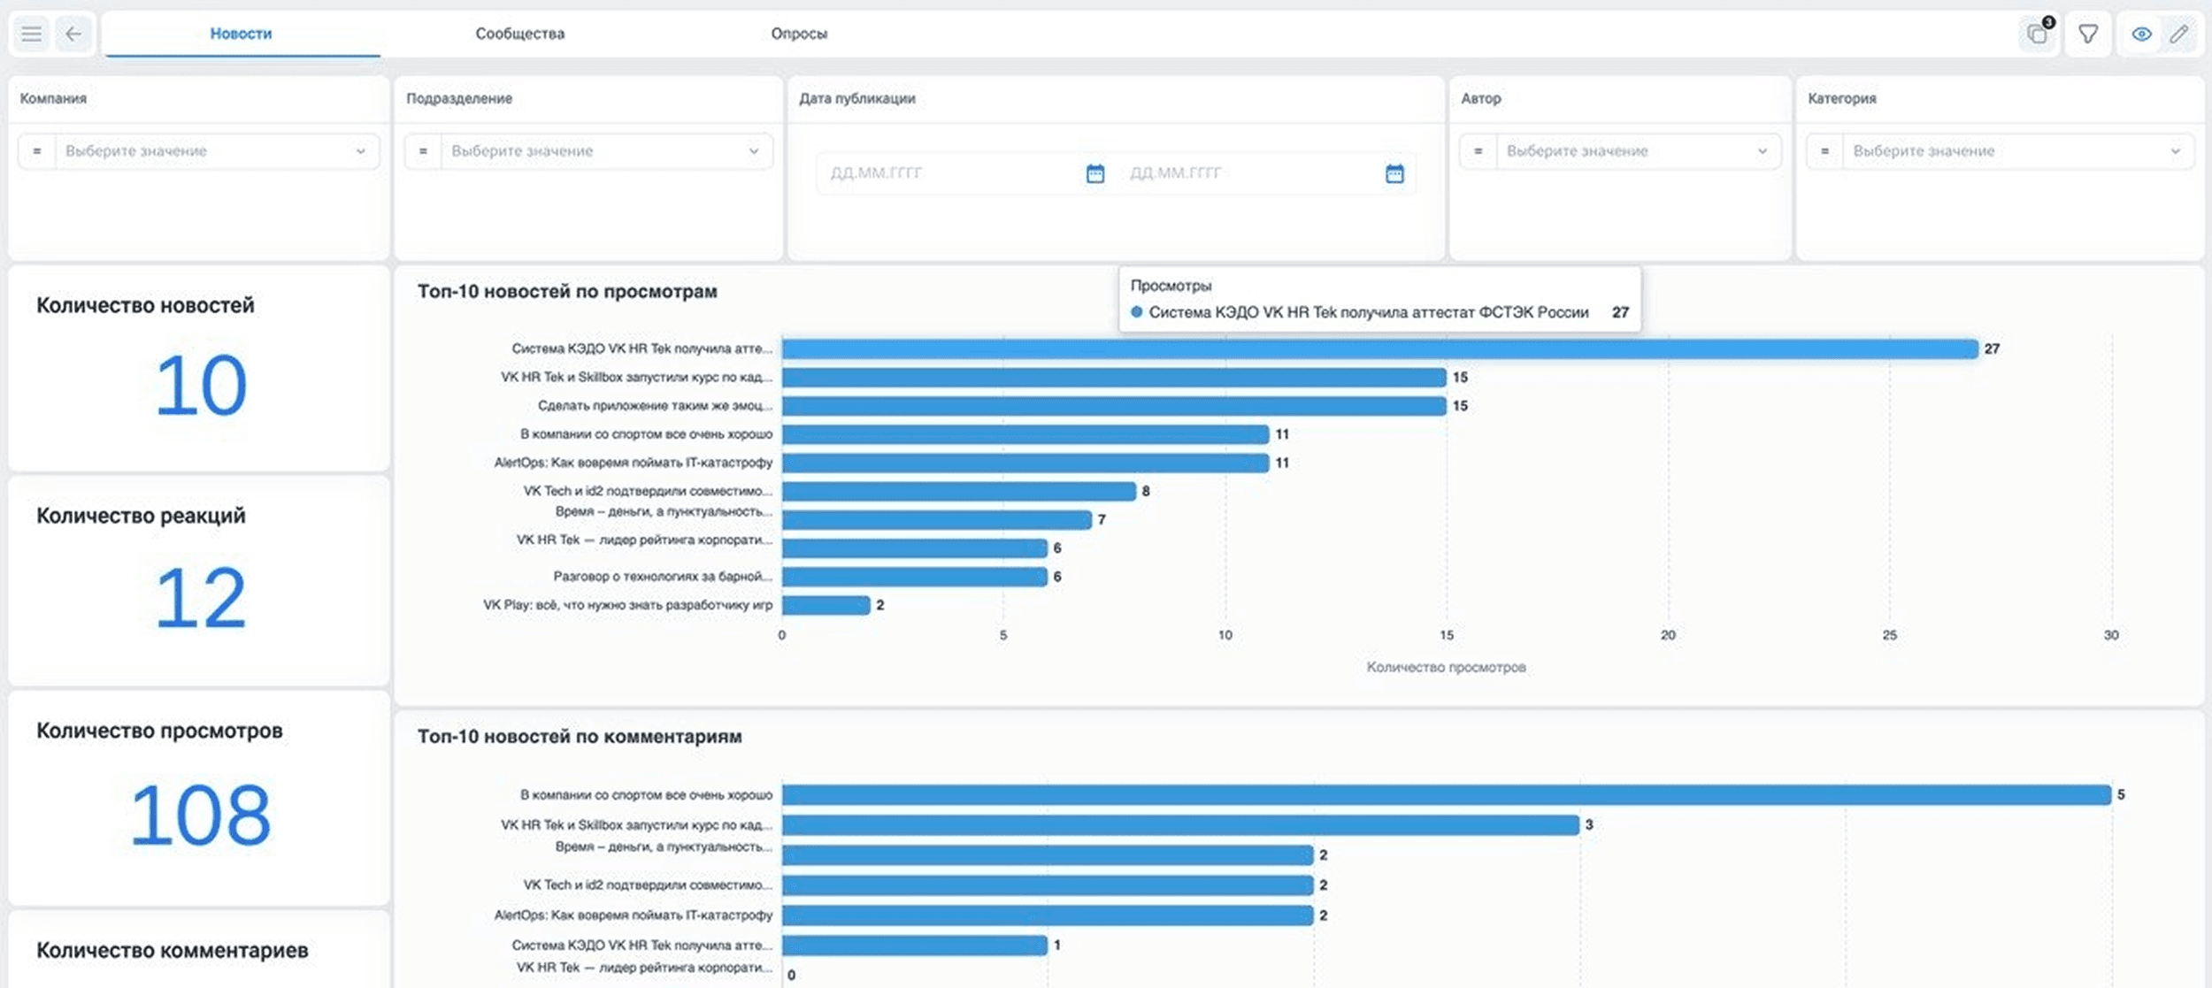Click axis label Количество просмотров
Viewport: 2212px width, 988px height.
pyautogui.click(x=1446, y=668)
